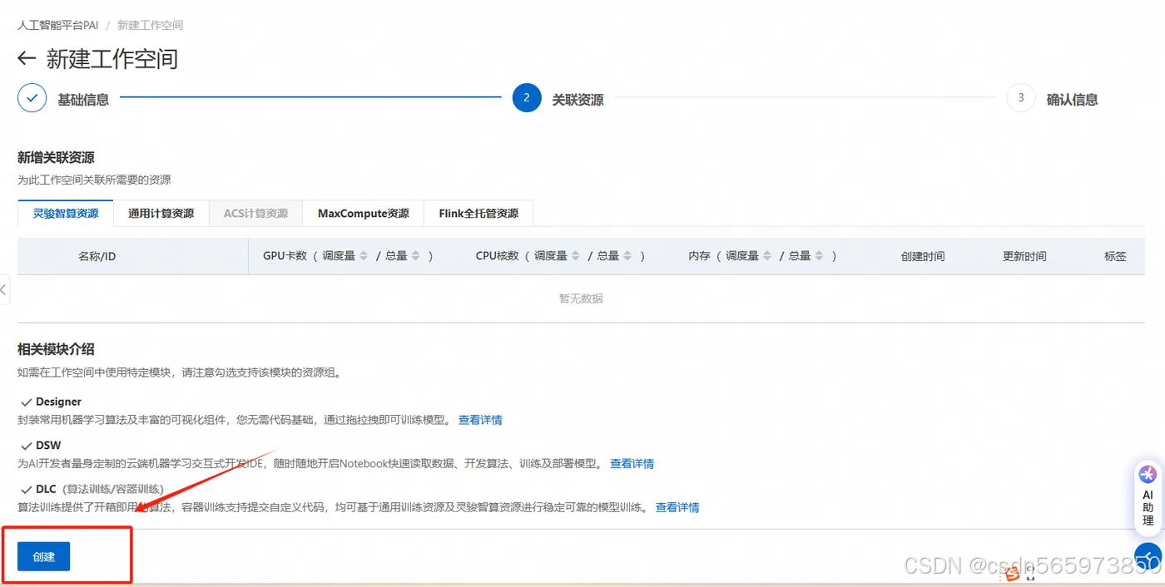1165x587 pixels.
Task: Click the 人工智能平台PAI breadcrumb link
Action: coord(58,25)
